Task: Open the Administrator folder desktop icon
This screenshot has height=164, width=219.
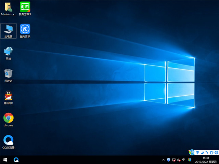Action: click(8, 9)
